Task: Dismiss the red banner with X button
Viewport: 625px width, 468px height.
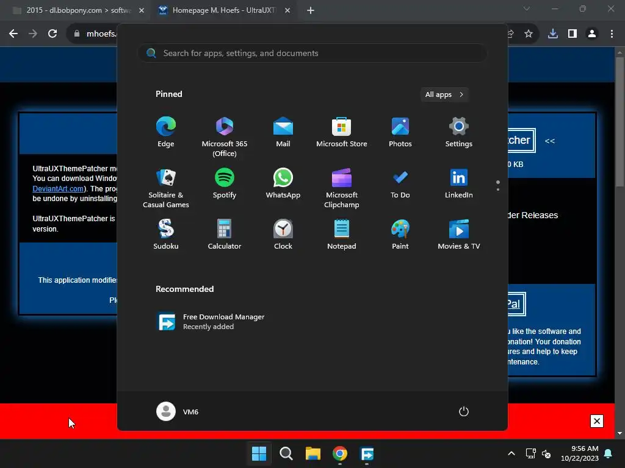Action: [x=597, y=421]
